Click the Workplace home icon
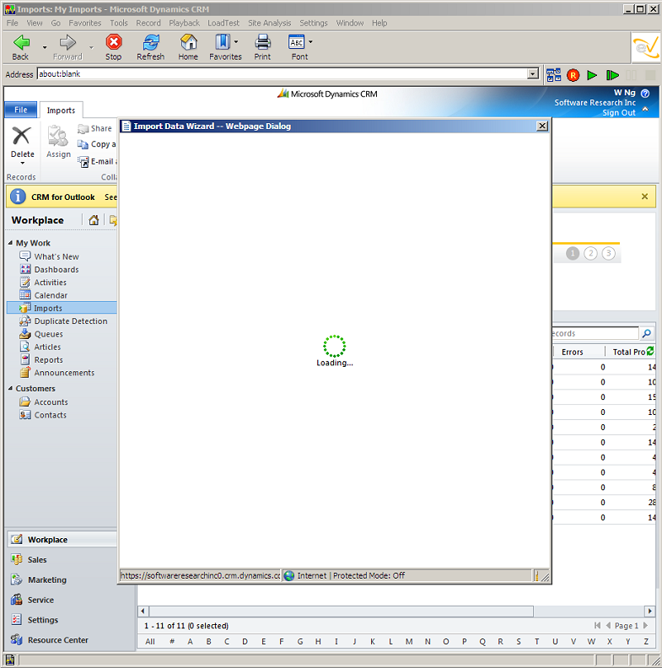Viewport: 662px width, 668px height. point(94,220)
